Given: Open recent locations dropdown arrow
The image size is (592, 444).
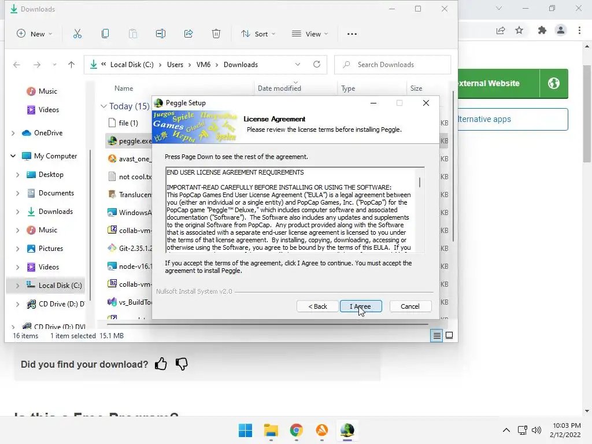Looking at the screenshot, I should click(55, 65).
